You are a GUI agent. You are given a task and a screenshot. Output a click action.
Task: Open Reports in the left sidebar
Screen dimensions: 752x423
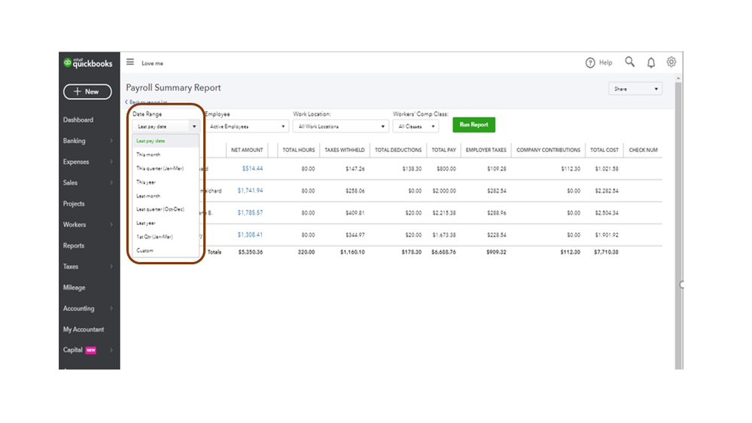point(74,245)
